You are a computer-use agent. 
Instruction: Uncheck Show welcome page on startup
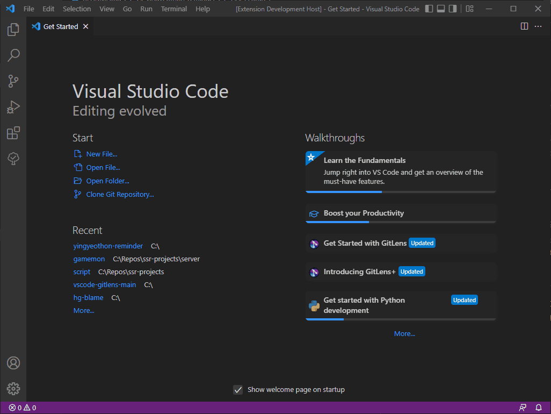pyautogui.click(x=238, y=389)
